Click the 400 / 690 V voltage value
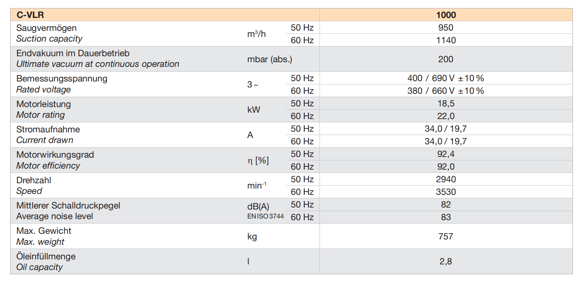 445,78
